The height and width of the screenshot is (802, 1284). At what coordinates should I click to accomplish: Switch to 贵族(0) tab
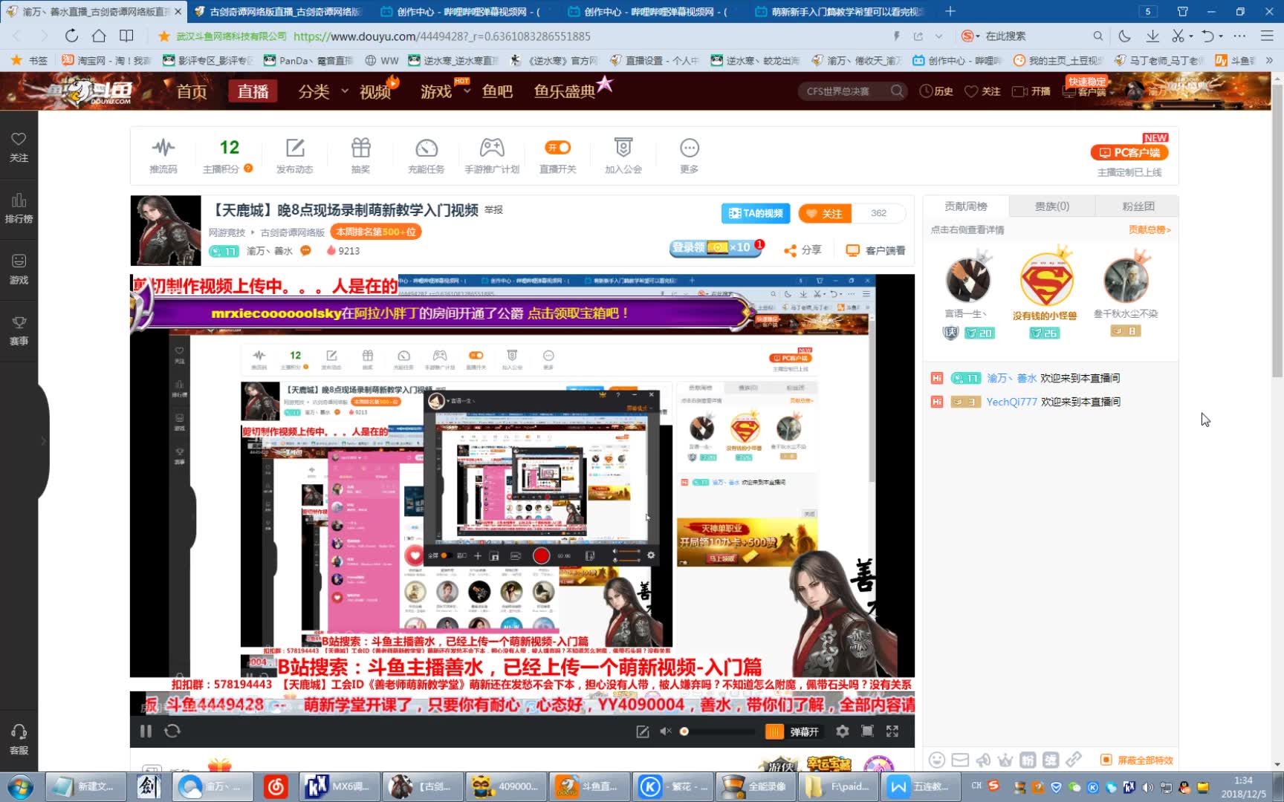pos(1052,206)
